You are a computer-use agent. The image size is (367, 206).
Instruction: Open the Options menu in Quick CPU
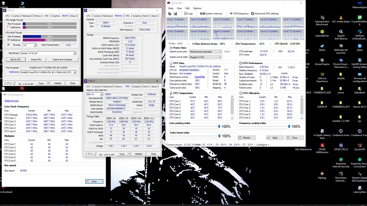point(197,8)
